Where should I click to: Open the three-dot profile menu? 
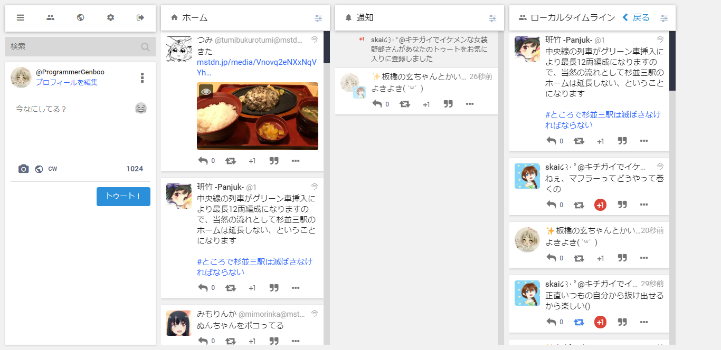tap(142, 77)
